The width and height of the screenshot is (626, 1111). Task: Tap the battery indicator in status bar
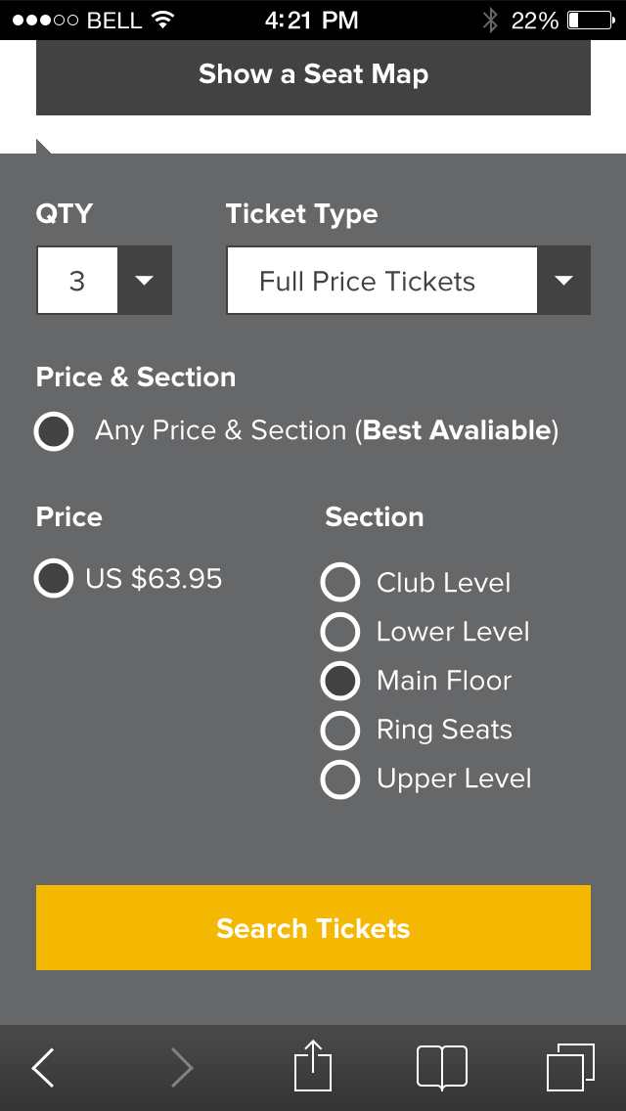coord(587,20)
